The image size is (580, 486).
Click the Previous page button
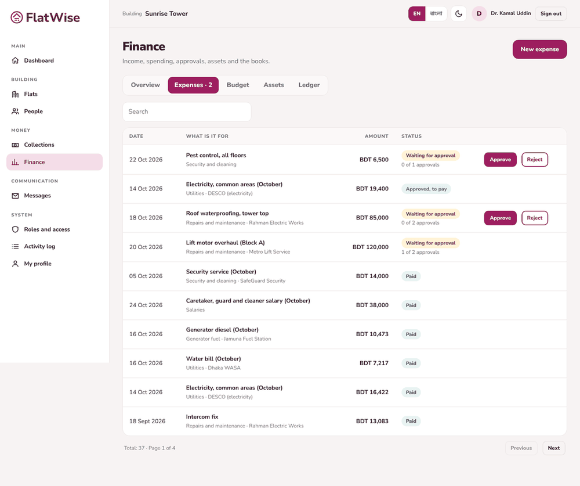(x=521, y=448)
